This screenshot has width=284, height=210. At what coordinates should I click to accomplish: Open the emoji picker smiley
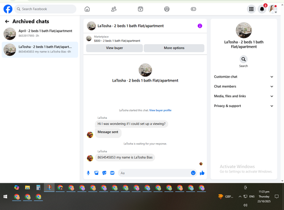[193, 173]
